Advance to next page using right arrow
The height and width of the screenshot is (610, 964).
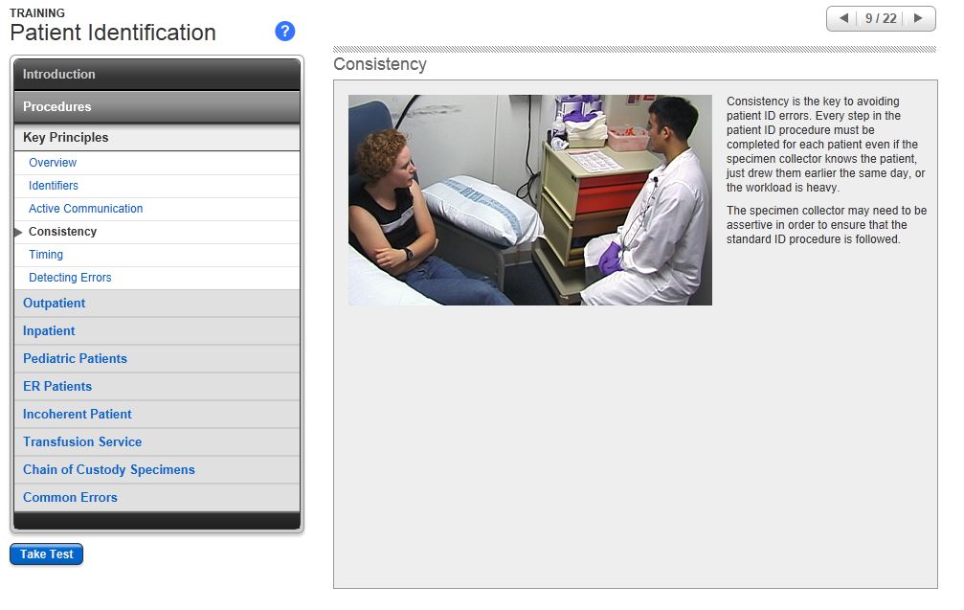point(918,18)
